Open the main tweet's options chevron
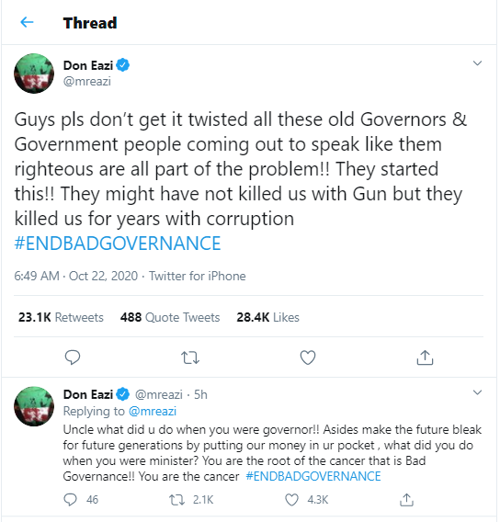The image size is (500, 522). 477,62
